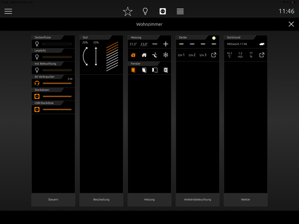
Task: Open the Steuern tab
Action: [53, 200]
